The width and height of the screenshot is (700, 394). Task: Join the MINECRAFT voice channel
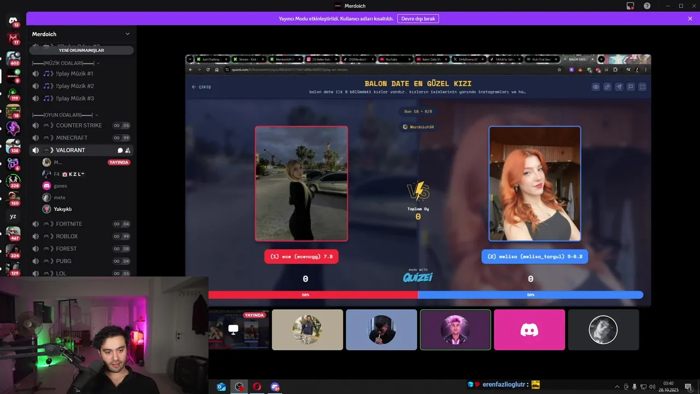point(81,138)
